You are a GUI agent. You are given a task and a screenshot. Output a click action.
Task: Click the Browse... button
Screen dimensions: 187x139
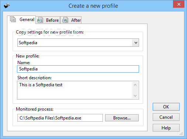click(x=122, y=118)
